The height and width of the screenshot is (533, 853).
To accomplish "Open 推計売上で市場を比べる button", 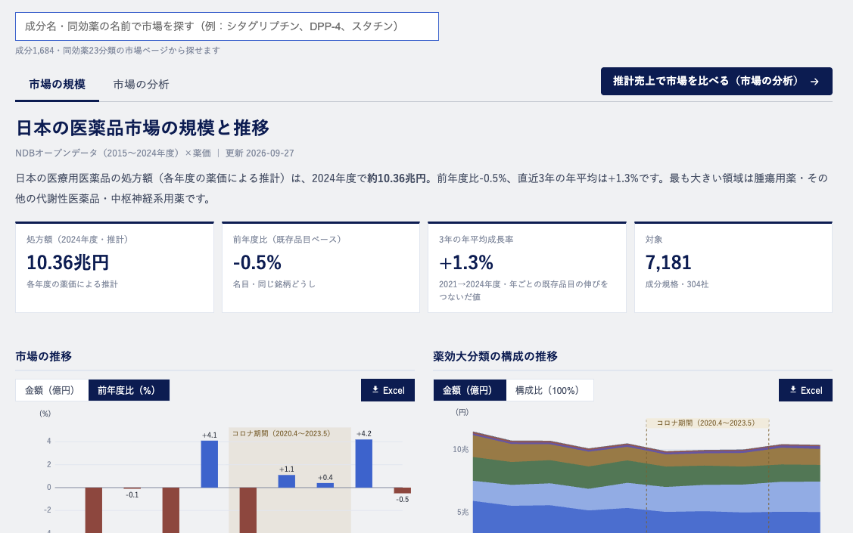I will click(717, 81).
